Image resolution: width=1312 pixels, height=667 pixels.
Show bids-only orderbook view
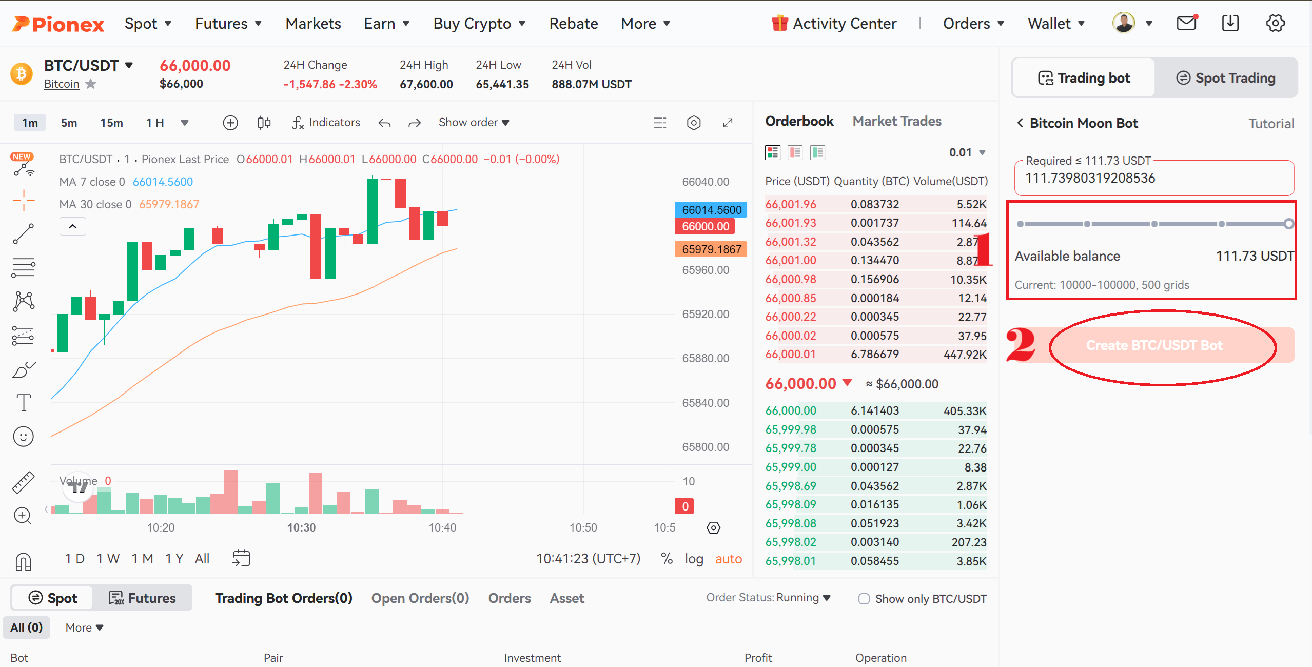click(817, 152)
